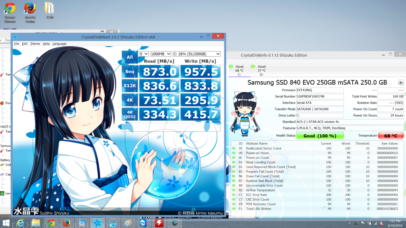
Task: Click the Power On Hours value 29 hours
Action: [x=391, y=115]
